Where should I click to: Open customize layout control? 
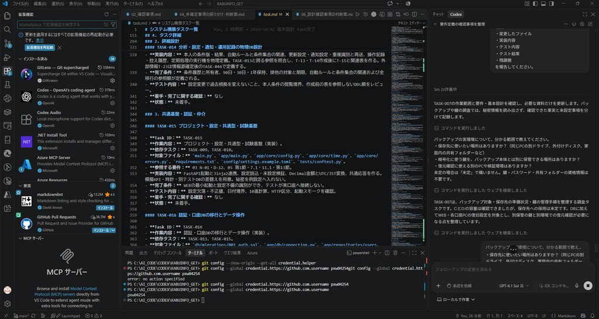[527, 4]
